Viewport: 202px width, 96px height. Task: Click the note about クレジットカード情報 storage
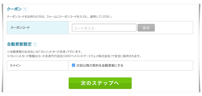tap(74, 56)
